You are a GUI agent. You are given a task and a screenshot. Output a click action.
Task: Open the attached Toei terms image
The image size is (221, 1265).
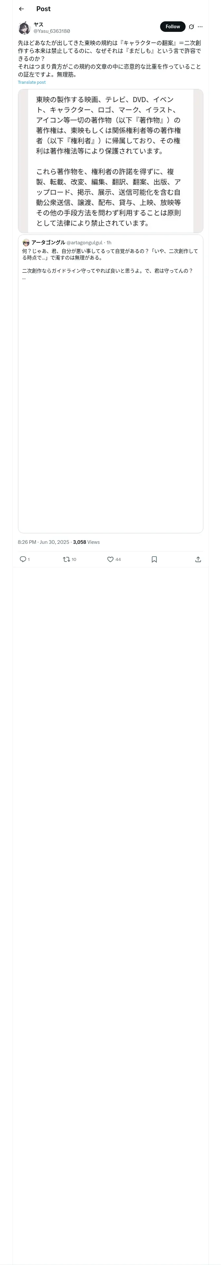pos(110,161)
